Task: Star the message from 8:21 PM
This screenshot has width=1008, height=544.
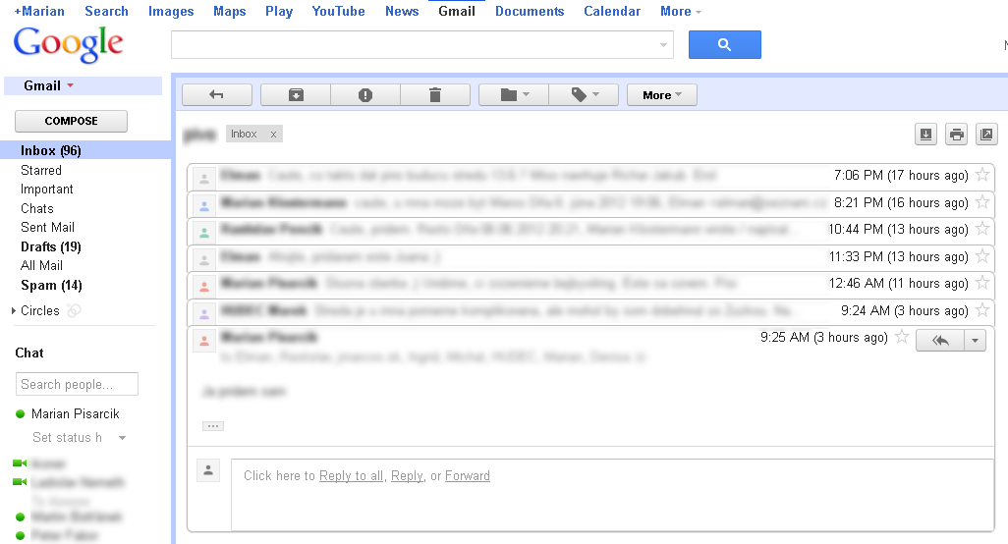Action: 982,202
